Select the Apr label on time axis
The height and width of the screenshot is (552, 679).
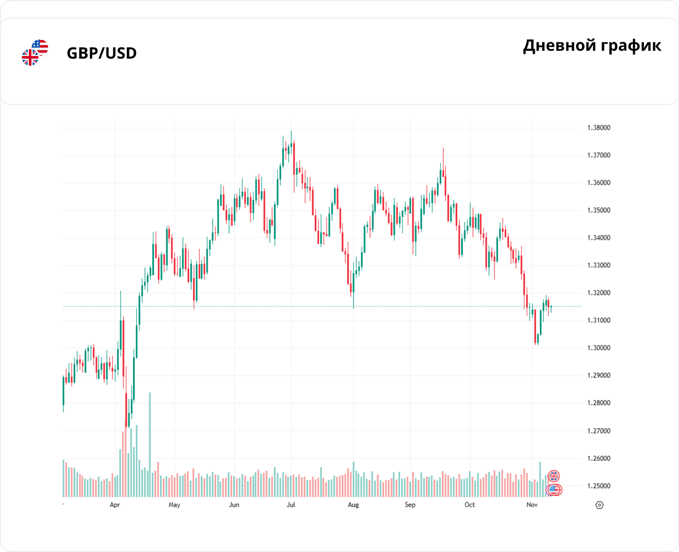pos(115,504)
